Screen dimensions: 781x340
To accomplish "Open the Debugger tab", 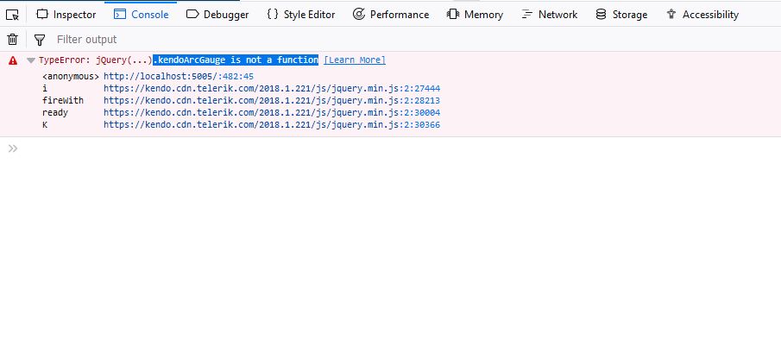I will pos(217,15).
